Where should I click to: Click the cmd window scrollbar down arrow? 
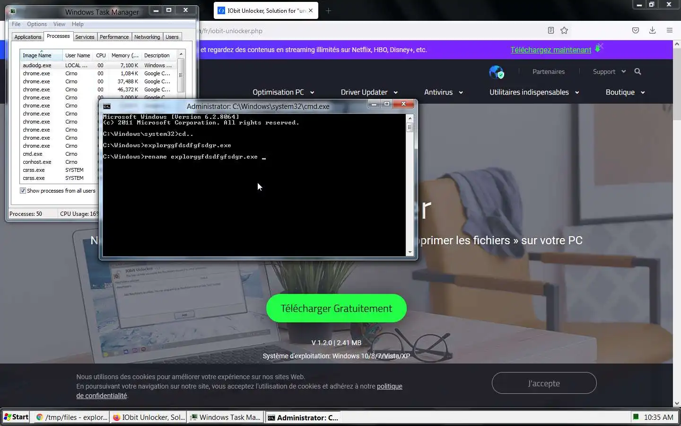point(410,252)
